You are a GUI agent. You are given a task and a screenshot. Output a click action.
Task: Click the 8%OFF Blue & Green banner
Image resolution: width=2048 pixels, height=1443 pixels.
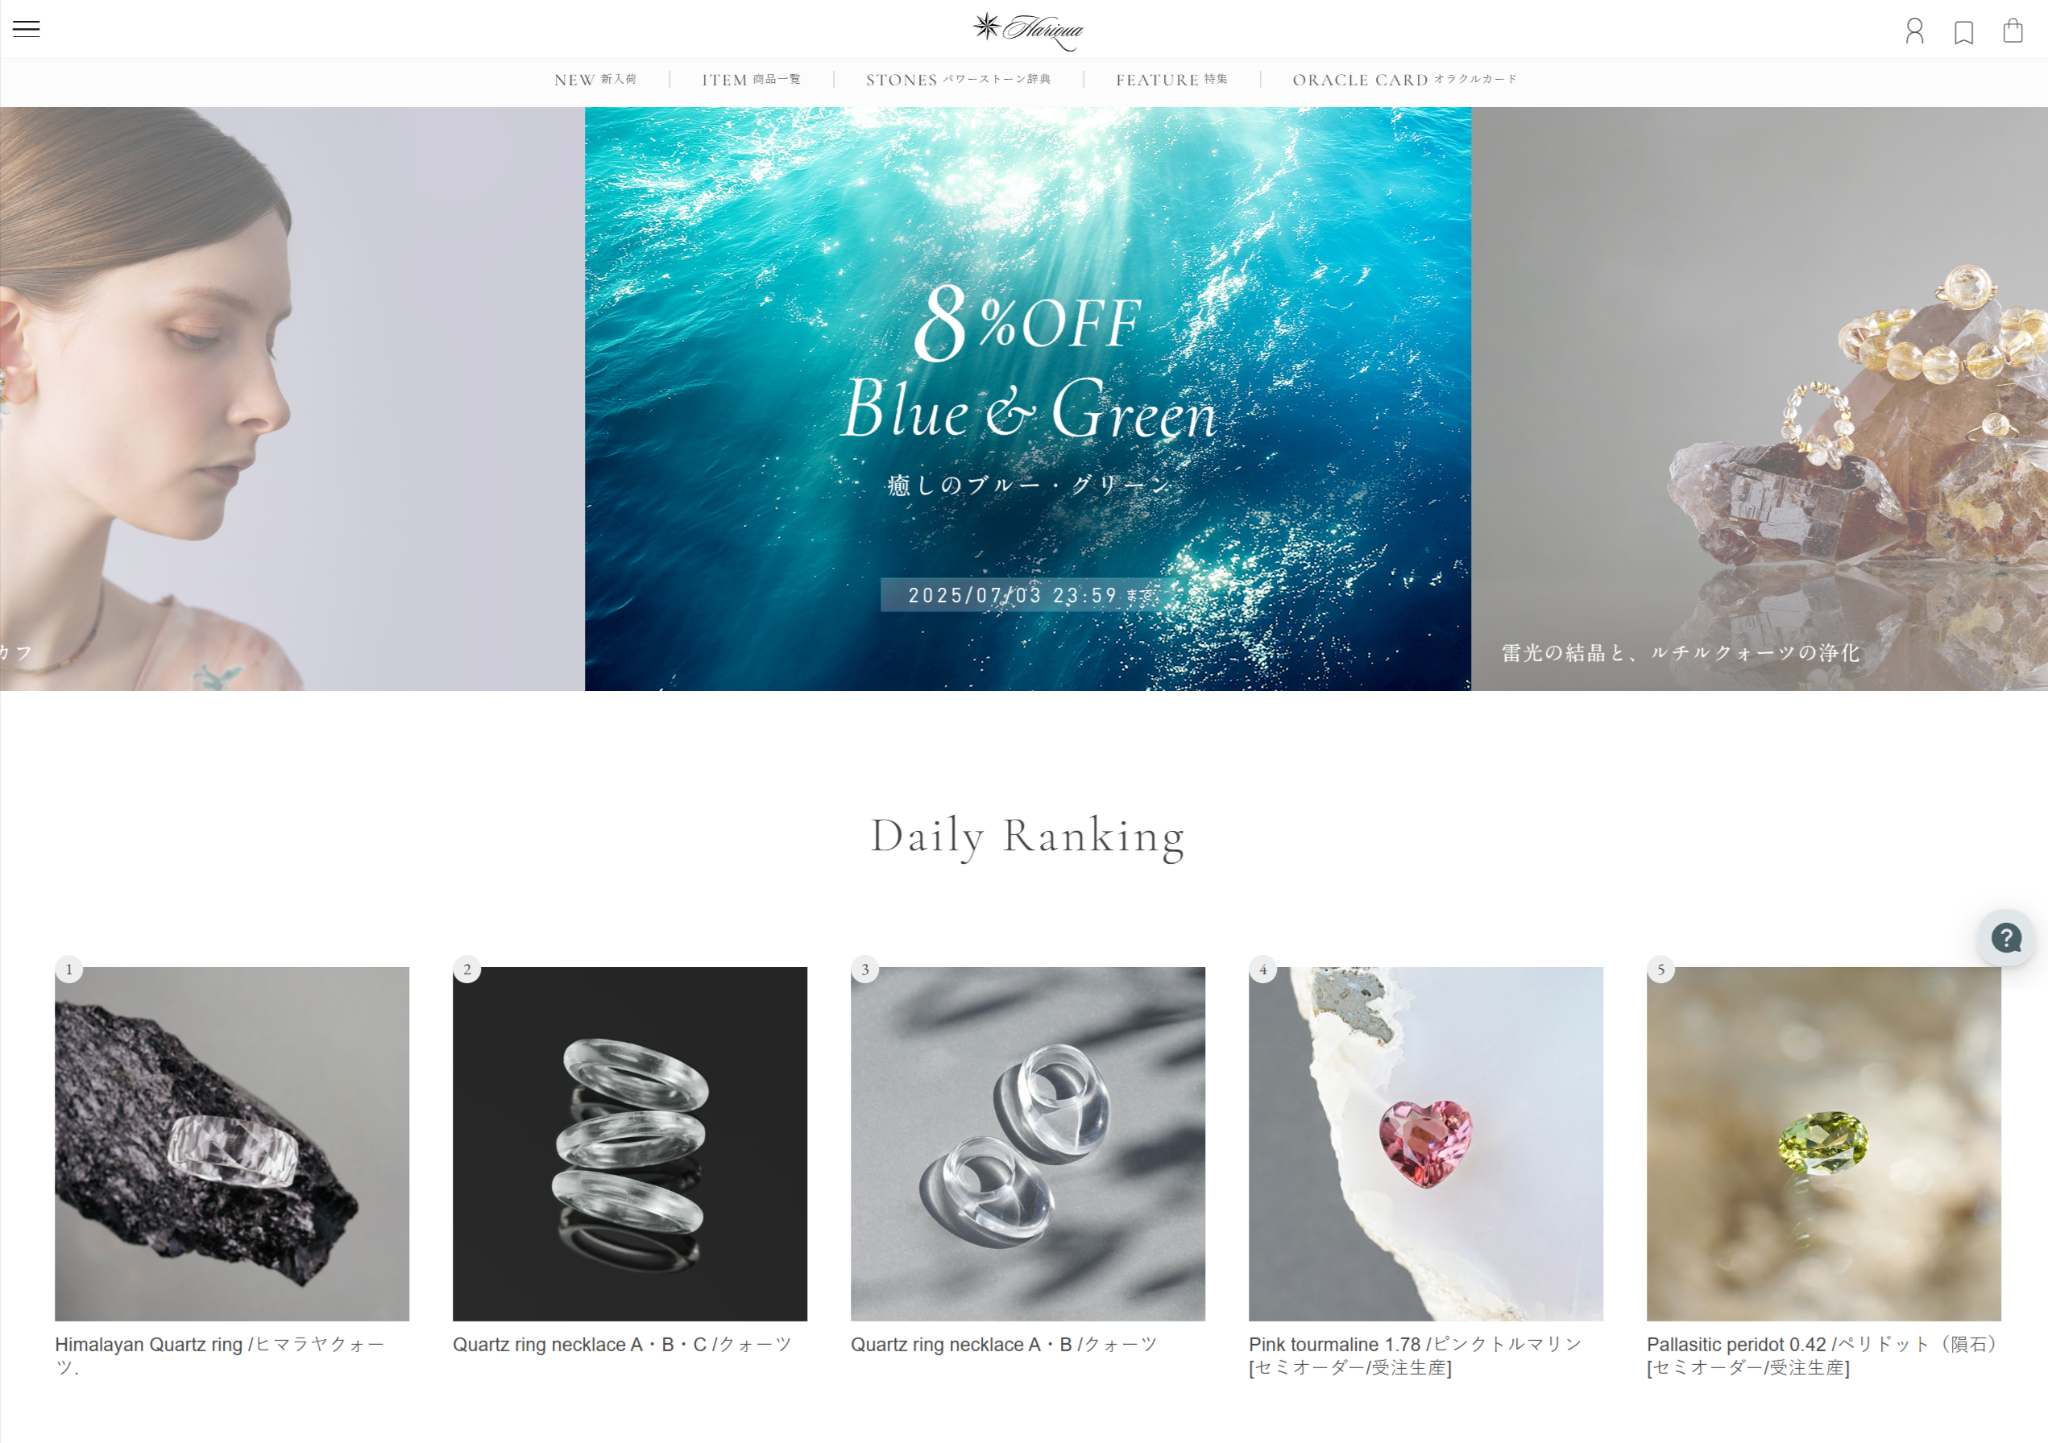pyautogui.click(x=1027, y=399)
